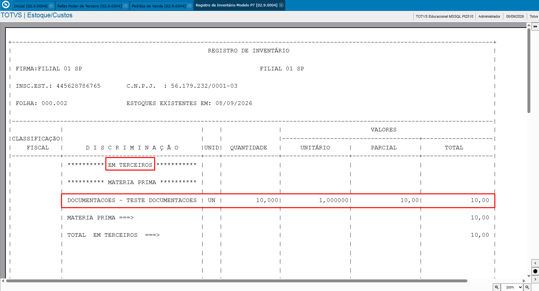Click the vertical scrollbar thumb

pyautogui.click(x=529, y=71)
